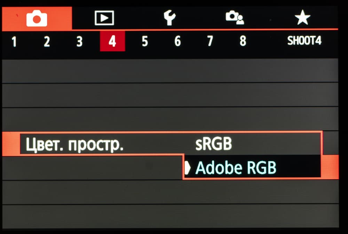Screen dimensions: 348x234
Task: Click the SHOOT4 page label
Action: 304,41
